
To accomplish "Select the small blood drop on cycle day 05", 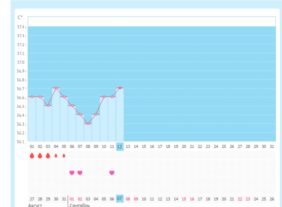I will coord(64,156).
